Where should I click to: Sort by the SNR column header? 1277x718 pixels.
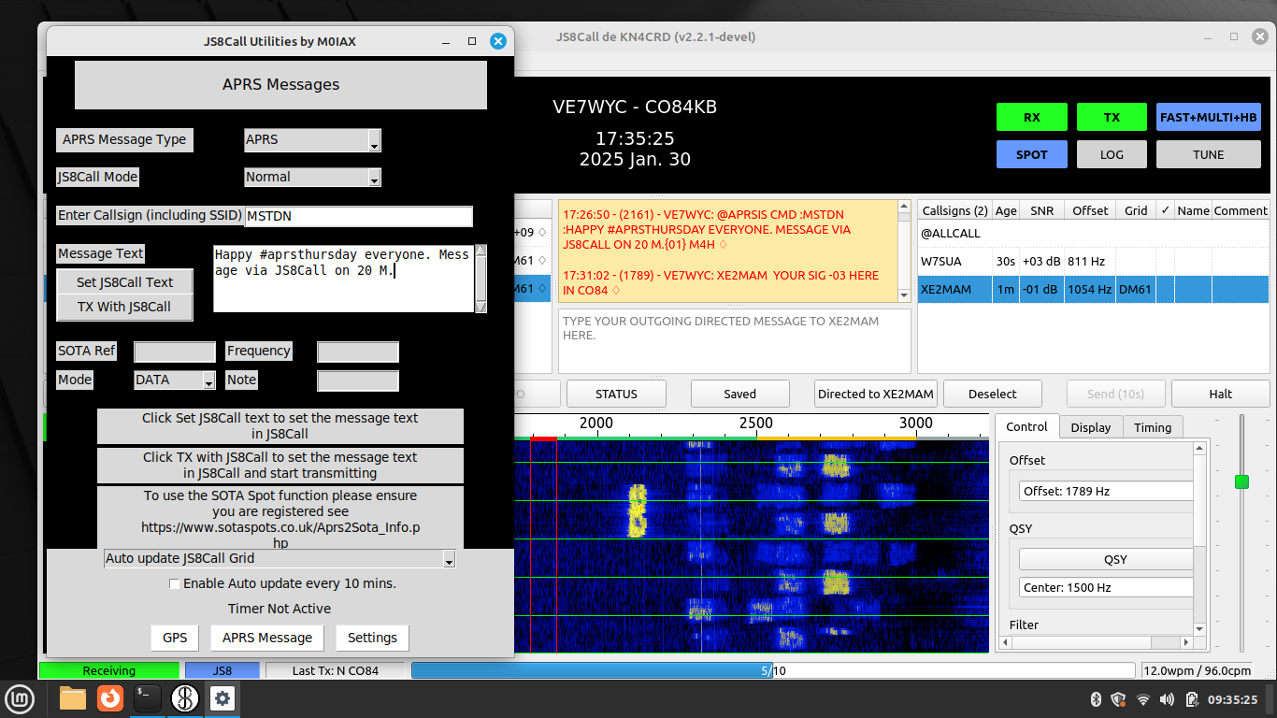coord(1041,210)
